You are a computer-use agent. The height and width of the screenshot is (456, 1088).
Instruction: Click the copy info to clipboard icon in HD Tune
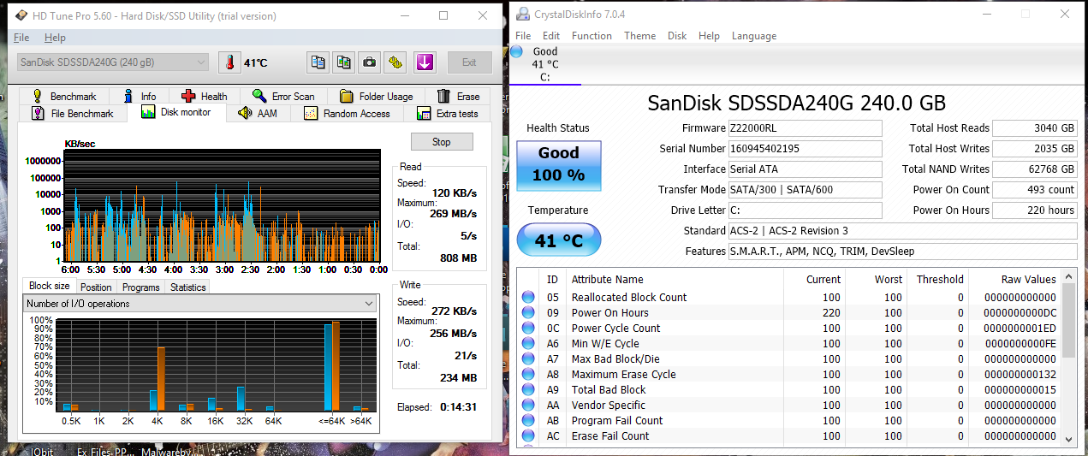tap(318, 62)
